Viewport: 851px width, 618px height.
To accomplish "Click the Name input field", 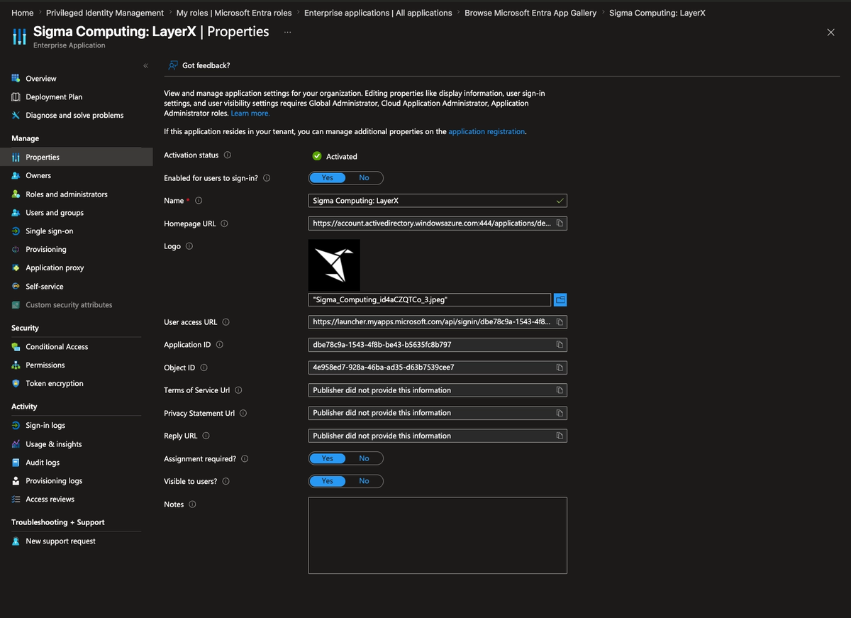I will [x=438, y=201].
